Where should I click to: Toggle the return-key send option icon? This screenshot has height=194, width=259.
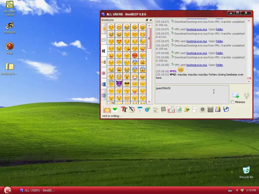(x=171, y=109)
